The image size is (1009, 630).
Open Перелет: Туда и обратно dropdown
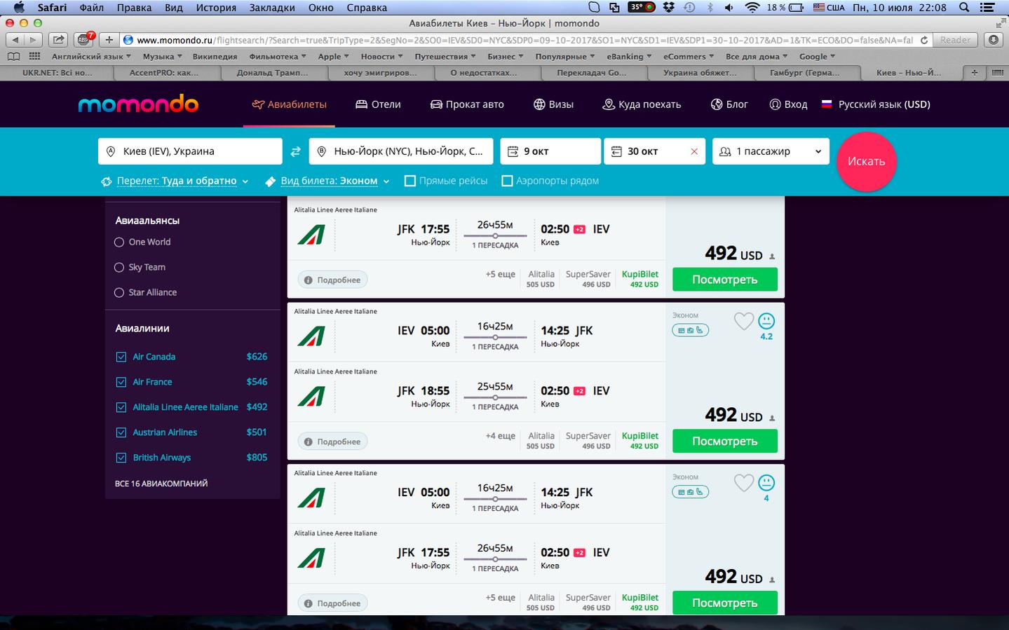point(175,181)
